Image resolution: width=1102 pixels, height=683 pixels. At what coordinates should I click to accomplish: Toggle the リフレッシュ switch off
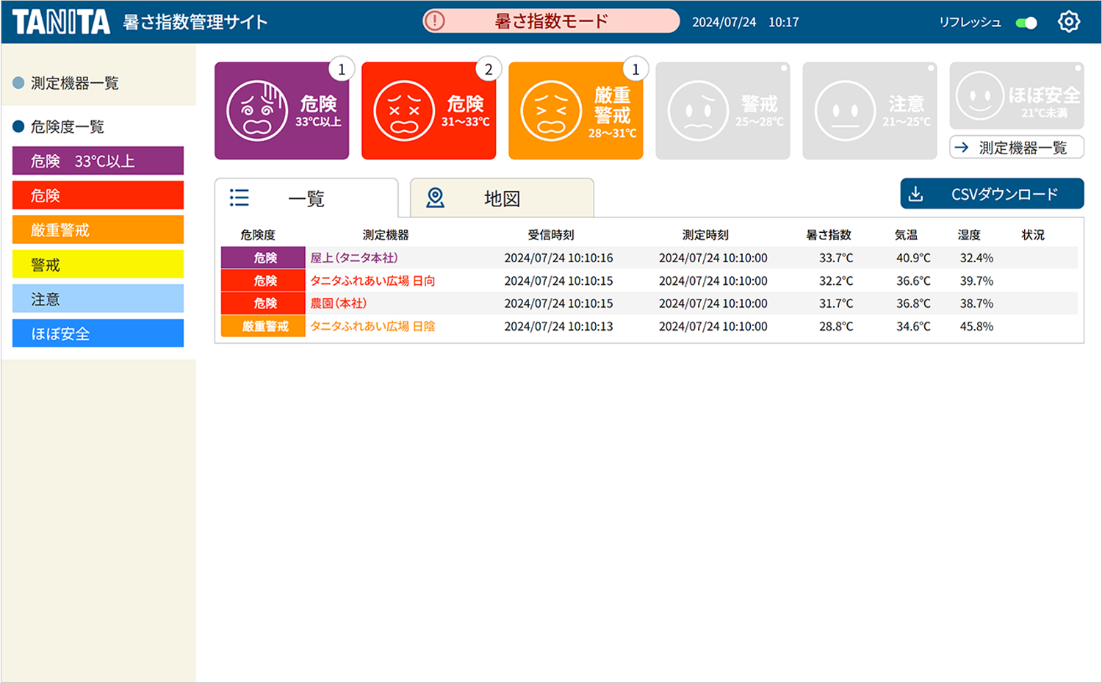(1026, 22)
